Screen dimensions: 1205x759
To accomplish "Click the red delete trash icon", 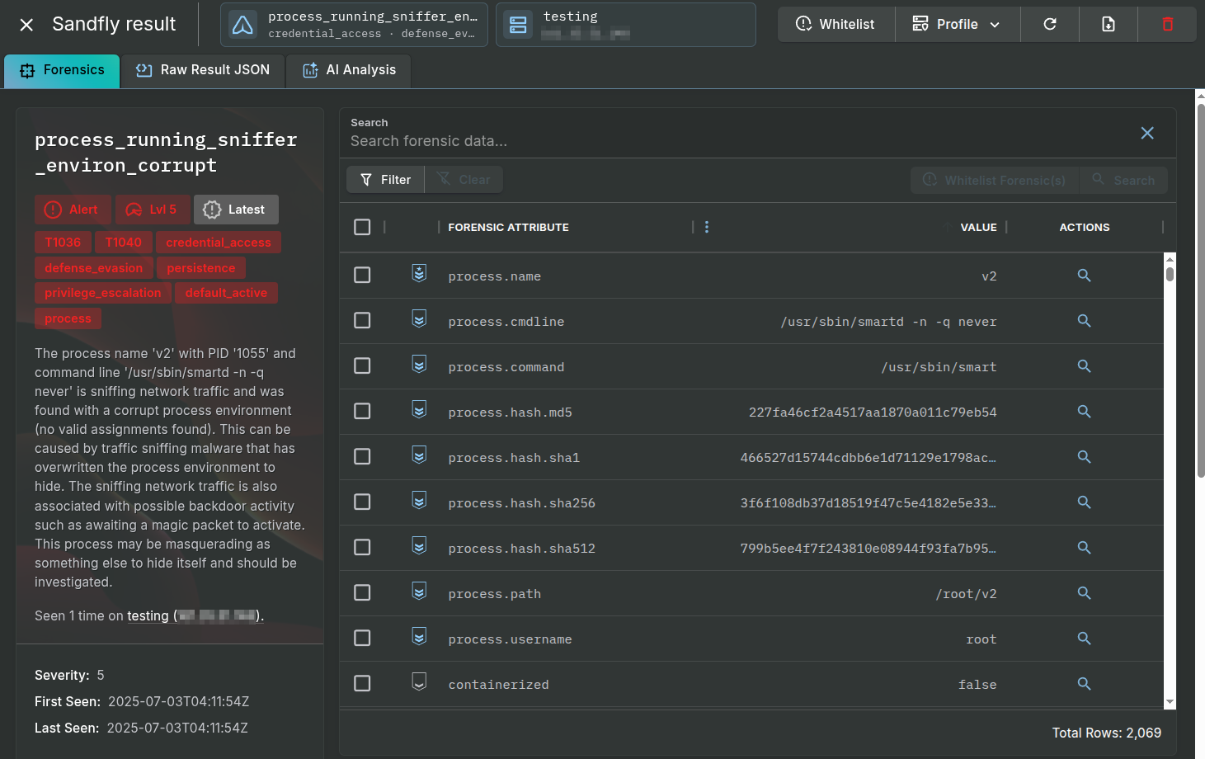I will [x=1167, y=24].
